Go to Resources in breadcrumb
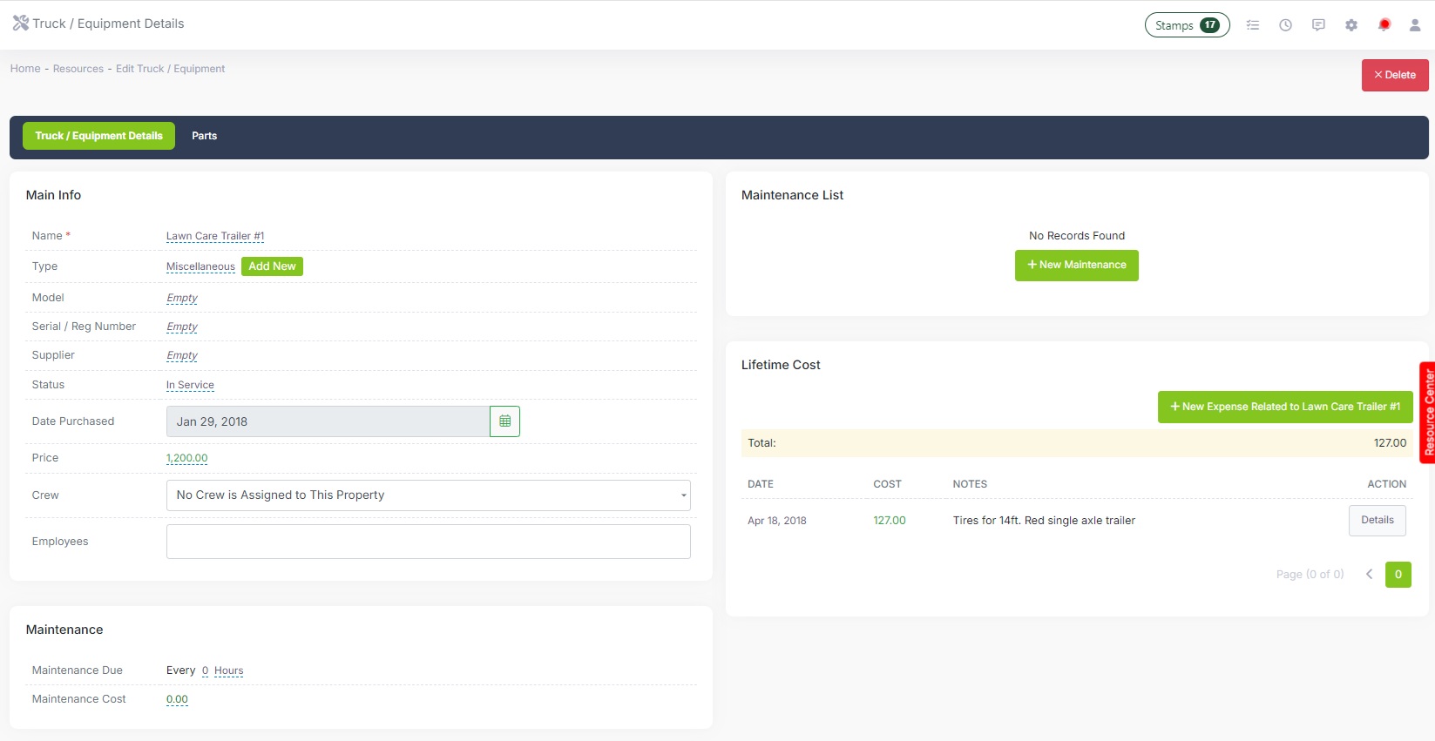1435x741 pixels. coord(78,69)
